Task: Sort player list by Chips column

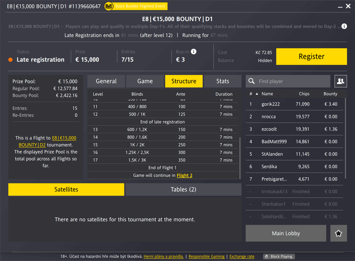Action: point(304,94)
